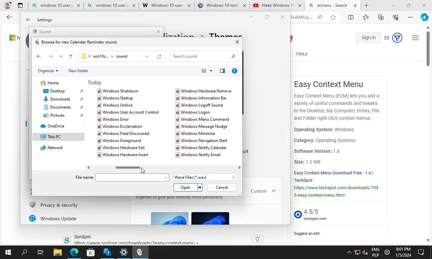The width and height of the screenshot is (432, 259).
Task: Go back in the Settings window
Action: 28,20
